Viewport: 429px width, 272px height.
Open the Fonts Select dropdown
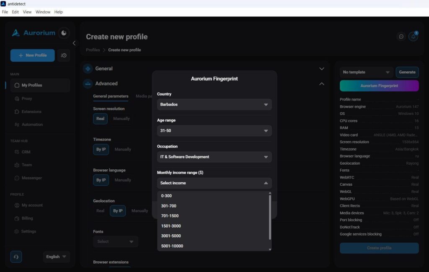point(116,242)
